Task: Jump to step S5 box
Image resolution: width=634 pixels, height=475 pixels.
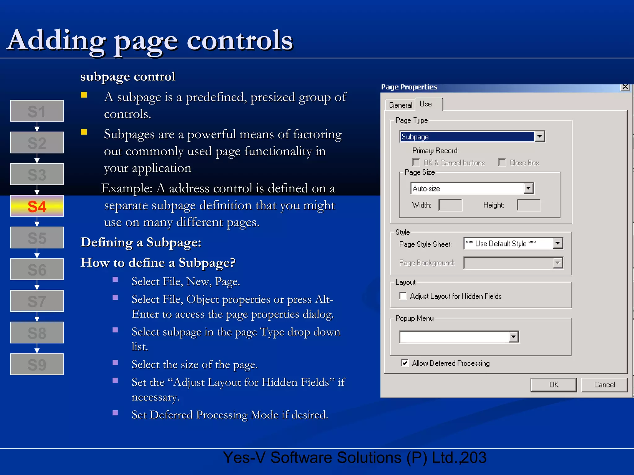Action: point(37,237)
